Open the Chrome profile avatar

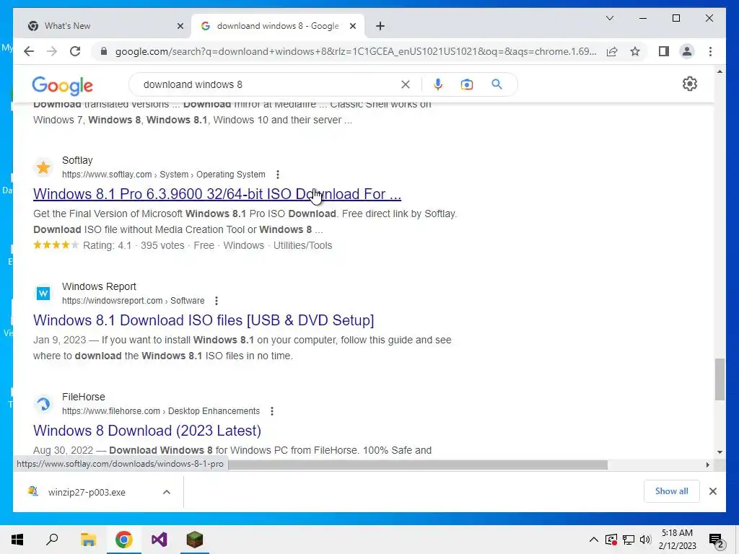[x=687, y=51]
